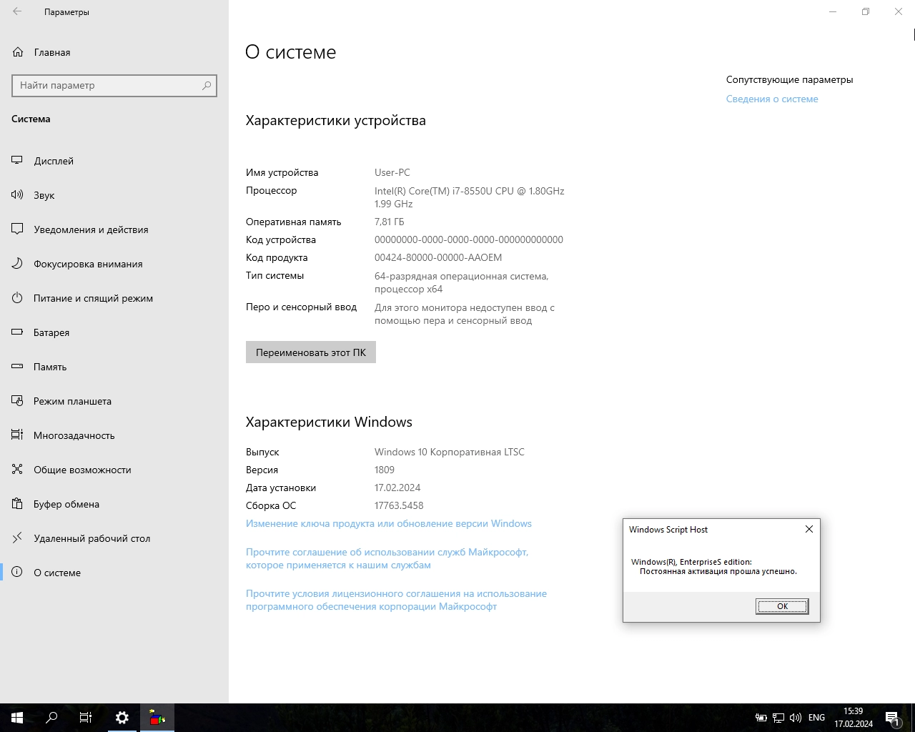Screen dimensions: 915x732
Task: Close the Windows Script Host dialog
Action: pos(809,529)
